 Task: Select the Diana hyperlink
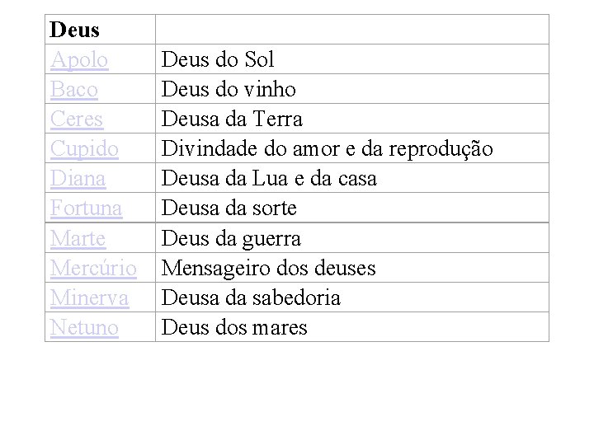(78, 178)
